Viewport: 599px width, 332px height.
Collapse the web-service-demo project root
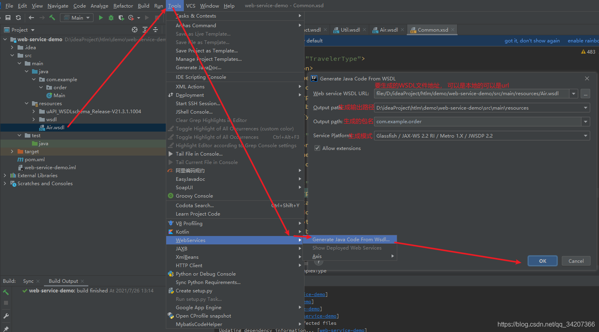(x=5, y=39)
